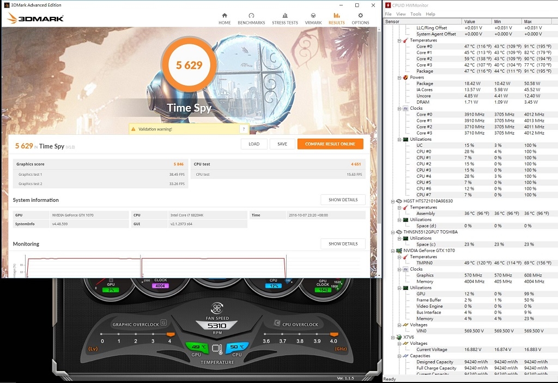Click the 5310 RPM fan speed display

(217, 326)
